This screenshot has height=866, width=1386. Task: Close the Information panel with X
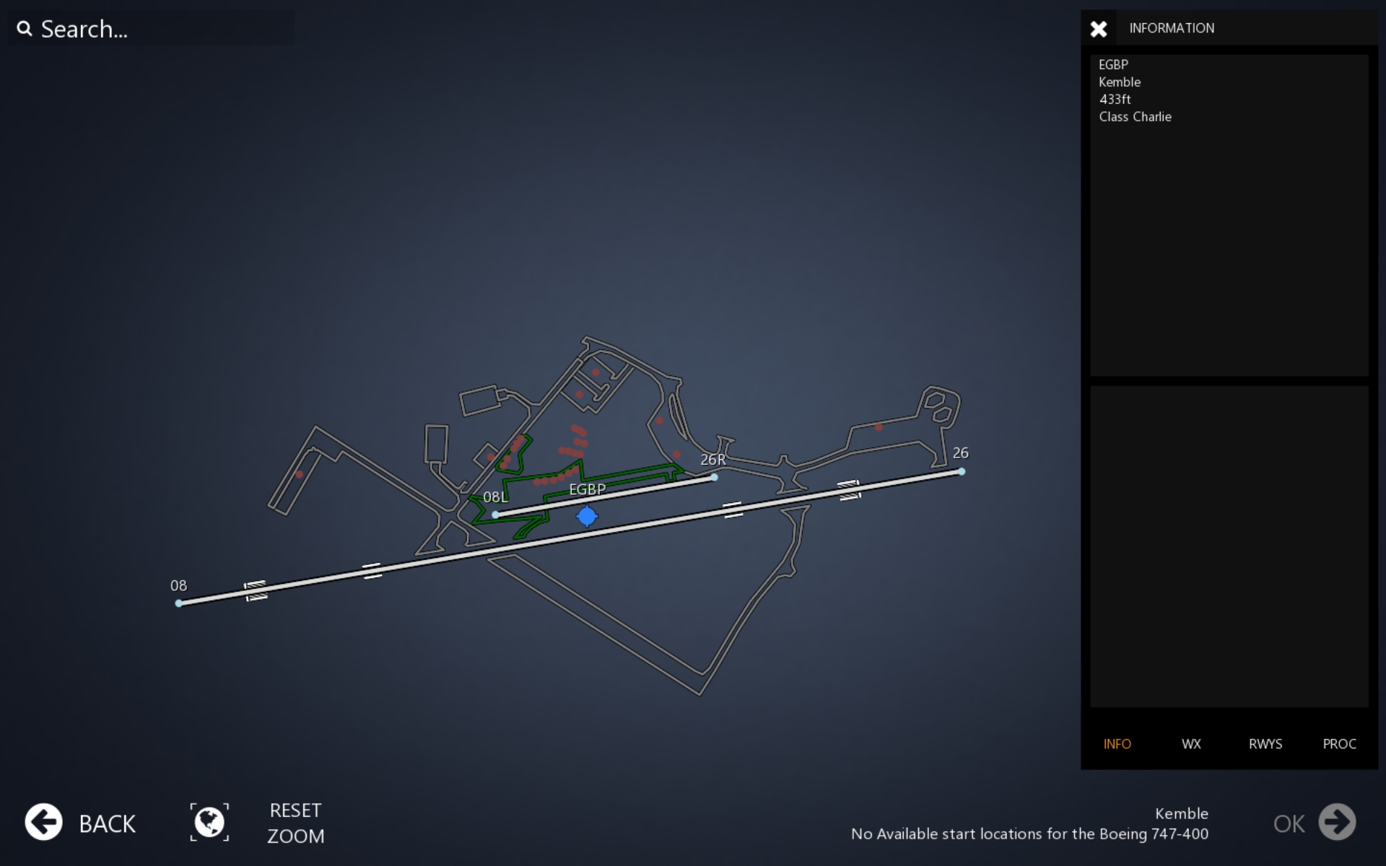pos(1099,29)
